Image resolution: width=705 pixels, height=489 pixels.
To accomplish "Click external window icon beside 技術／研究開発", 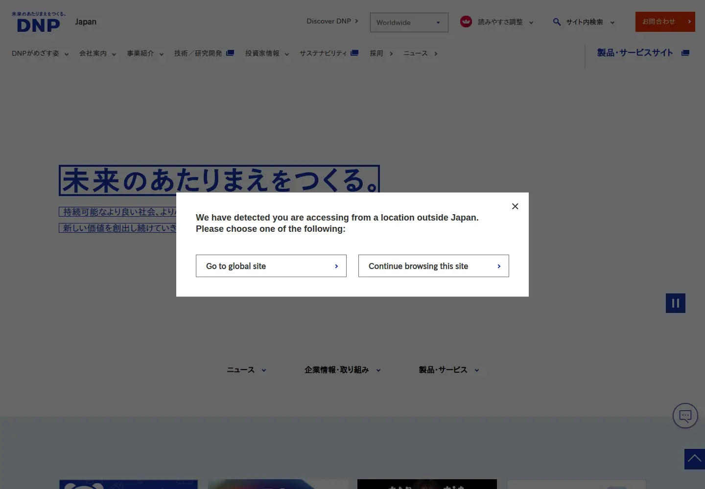I will coord(230,53).
